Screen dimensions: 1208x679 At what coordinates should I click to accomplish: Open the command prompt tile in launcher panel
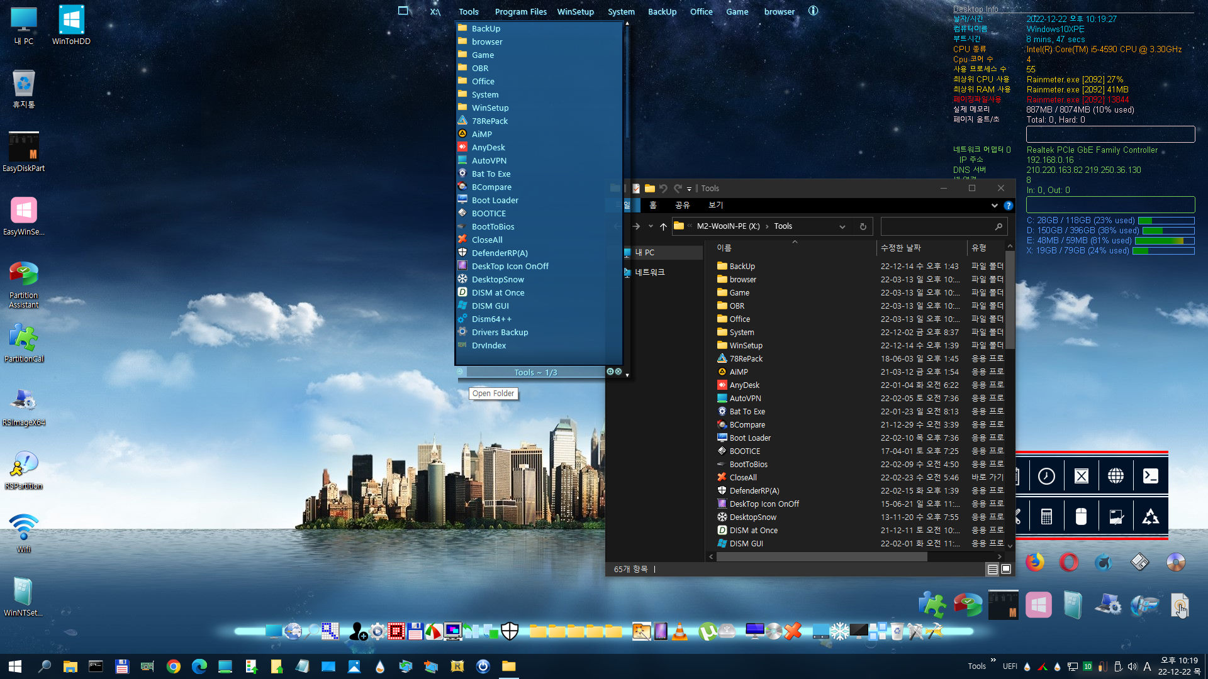[1151, 476]
